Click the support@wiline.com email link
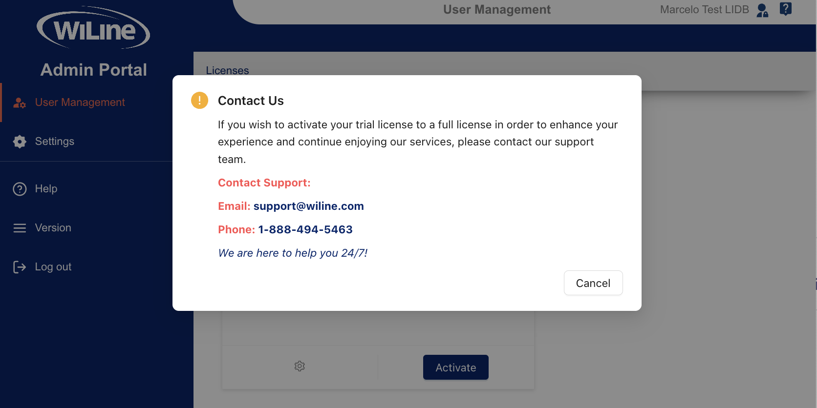Image resolution: width=817 pixels, height=408 pixels. coord(308,206)
